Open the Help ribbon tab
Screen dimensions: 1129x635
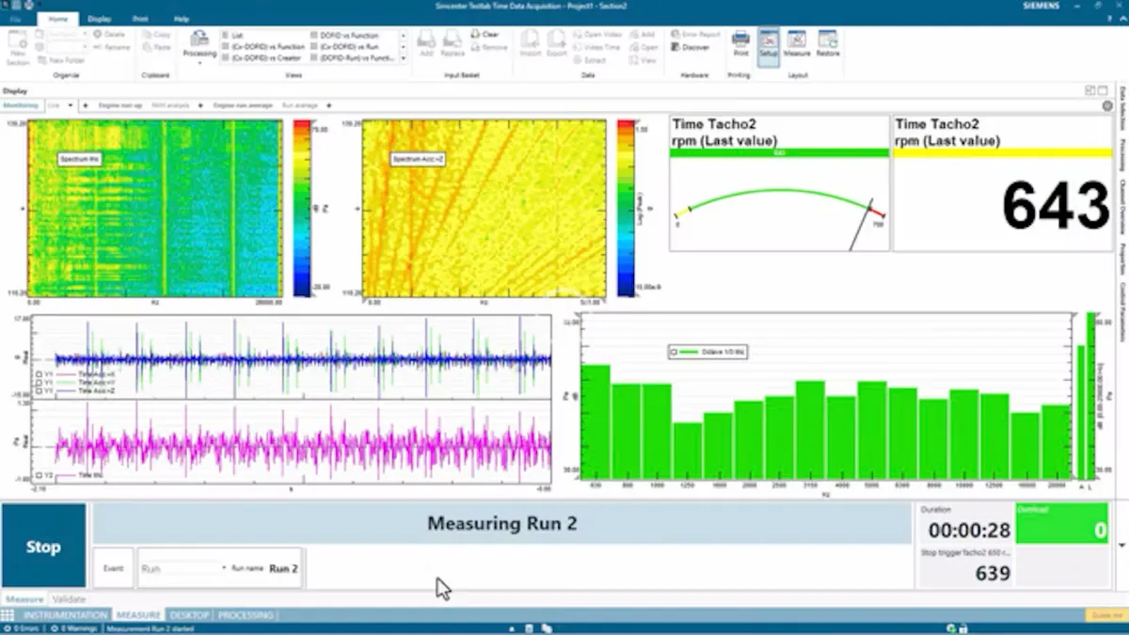point(182,19)
